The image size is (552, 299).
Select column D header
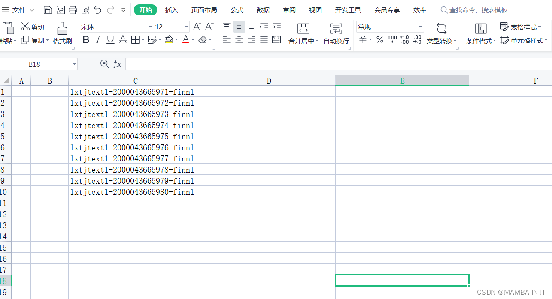point(269,81)
